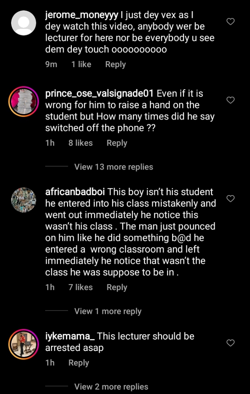The width and height of the screenshot is (250, 394).
Task: Like jerome_moneyyy's comment with the heart
Action: [230, 22]
